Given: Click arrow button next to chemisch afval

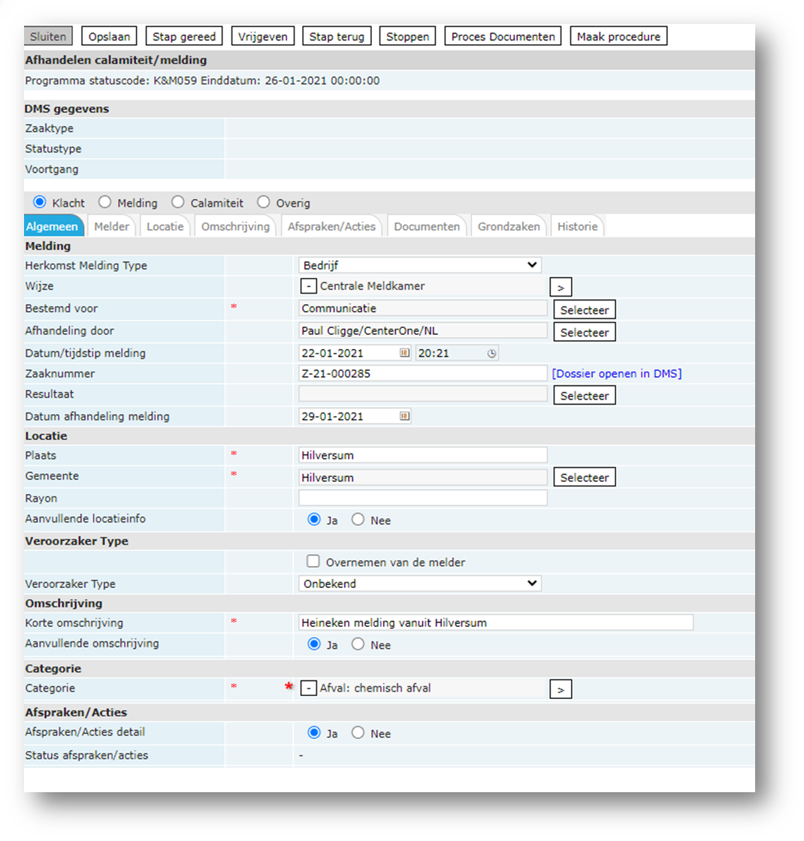Looking at the screenshot, I should coord(560,689).
